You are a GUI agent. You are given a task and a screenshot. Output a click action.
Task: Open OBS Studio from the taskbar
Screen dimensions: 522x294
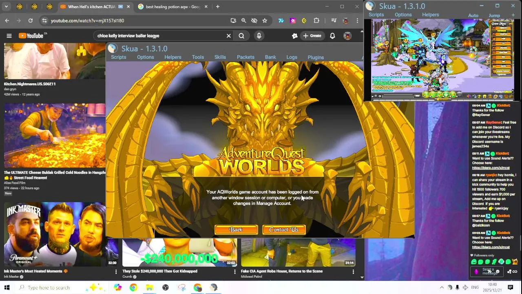pos(166,287)
